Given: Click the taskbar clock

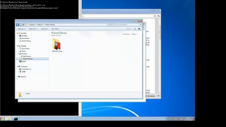Looking at the screenshot, I should click(189, 119).
